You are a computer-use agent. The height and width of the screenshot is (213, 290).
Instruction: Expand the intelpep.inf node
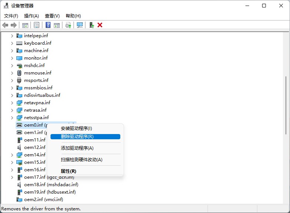pos(12,36)
